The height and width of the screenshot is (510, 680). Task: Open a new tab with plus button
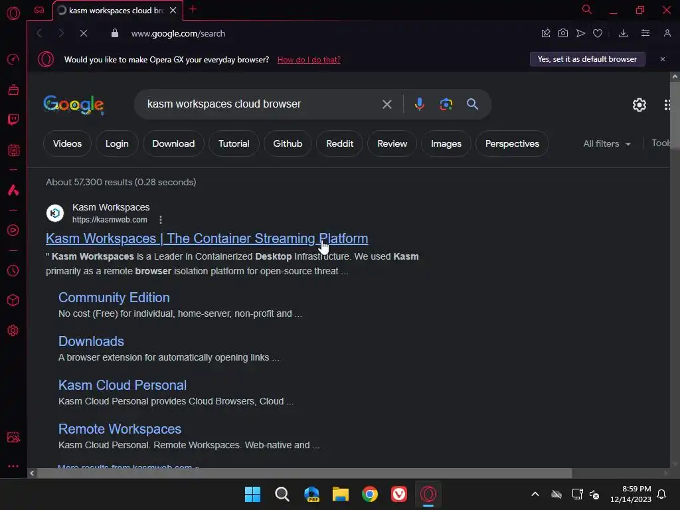[x=193, y=9]
